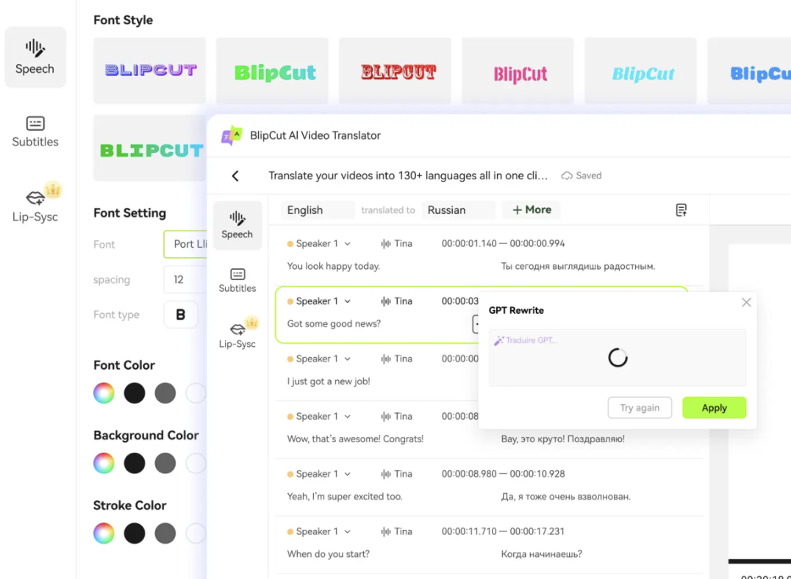
Task: Close the GPT Rewrite popup
Action: click(746, 302)
